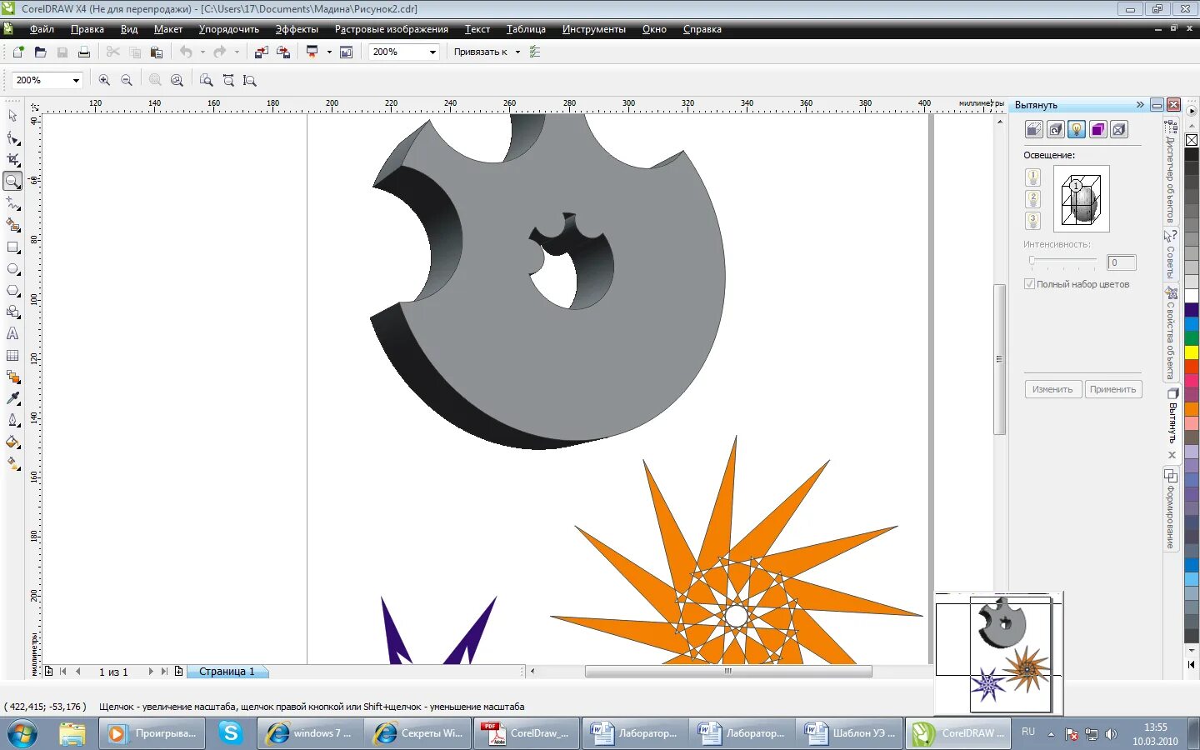Expand the undo history dropdown arrow
This screenshot has height=750, width=1200.
[x=202, y=52]
